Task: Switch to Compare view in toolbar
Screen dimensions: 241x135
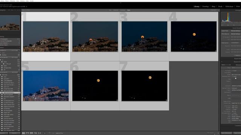Action: tap(31, 133)
